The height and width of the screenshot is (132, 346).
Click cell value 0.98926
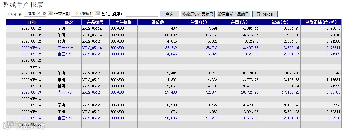[333, 105]
